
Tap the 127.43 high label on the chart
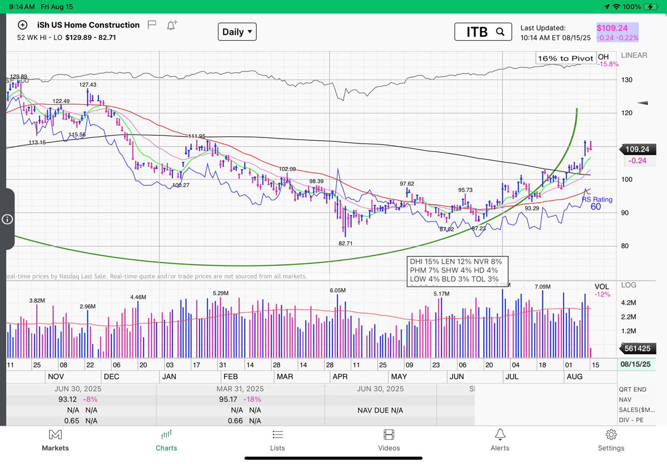88,85
